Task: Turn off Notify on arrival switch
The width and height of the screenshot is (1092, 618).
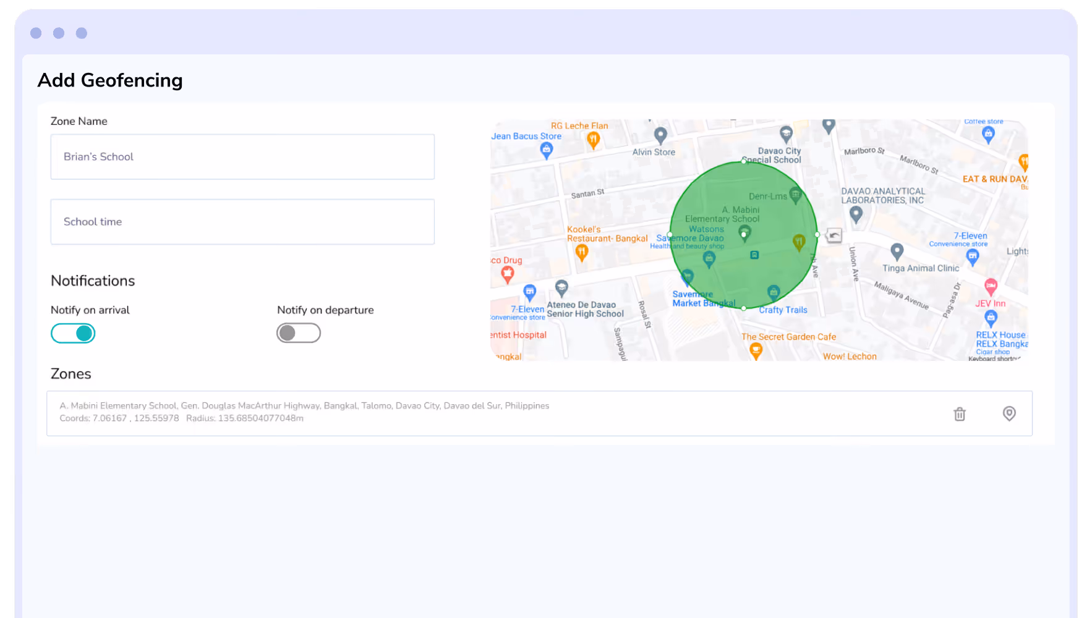Action: 73,333
